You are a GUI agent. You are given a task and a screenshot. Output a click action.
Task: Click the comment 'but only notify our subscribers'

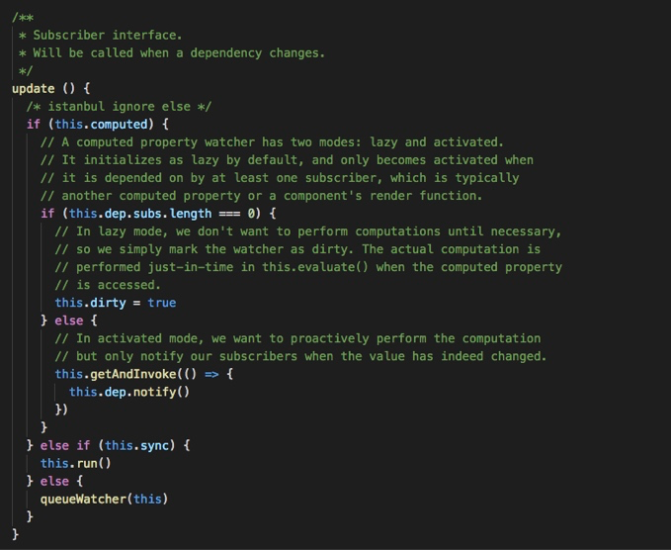300,356
